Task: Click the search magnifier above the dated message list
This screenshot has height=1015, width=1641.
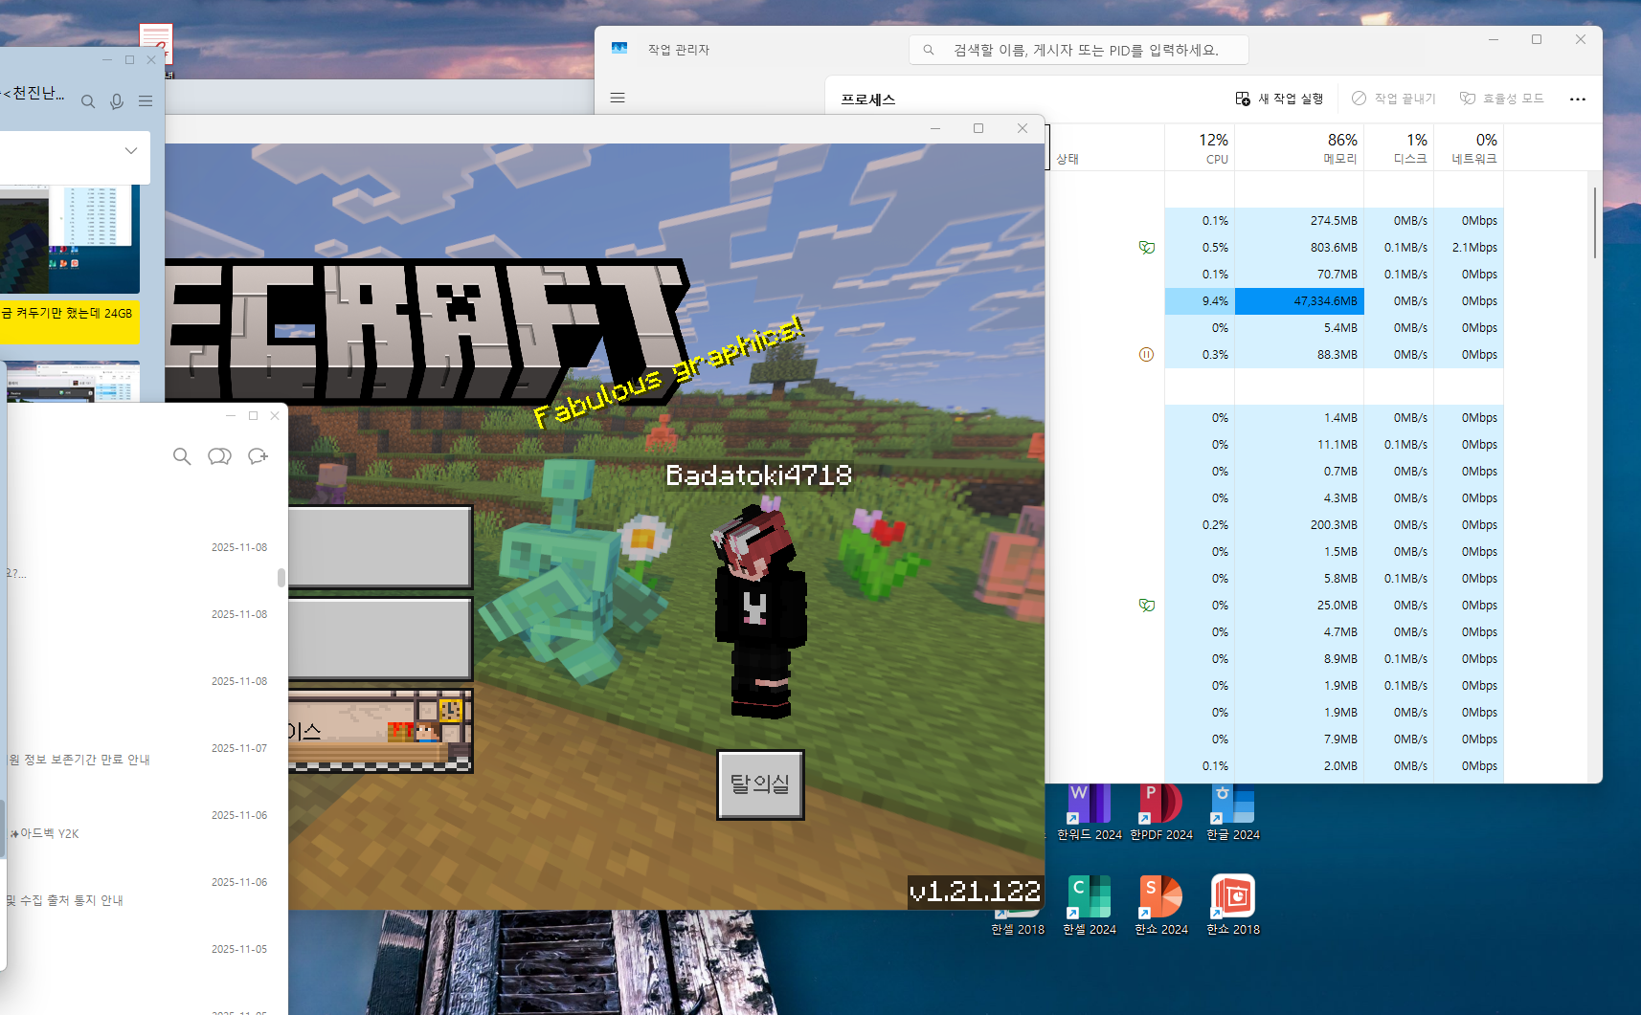Action: tap(182, 456)
